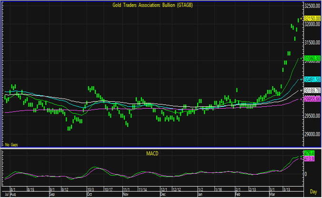The image size is (322, 198).
Task: Click the Day interval label
Action: pos(312,191)
